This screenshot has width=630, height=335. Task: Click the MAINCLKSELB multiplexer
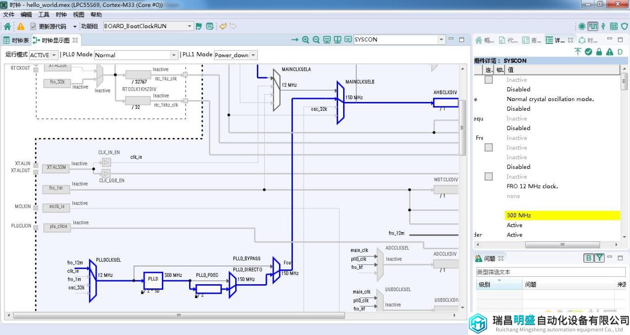341,102
